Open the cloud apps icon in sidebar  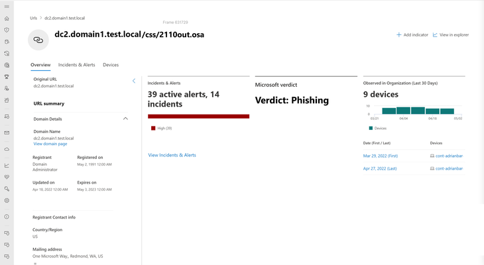pyautogui.click(x=7, y=149)
